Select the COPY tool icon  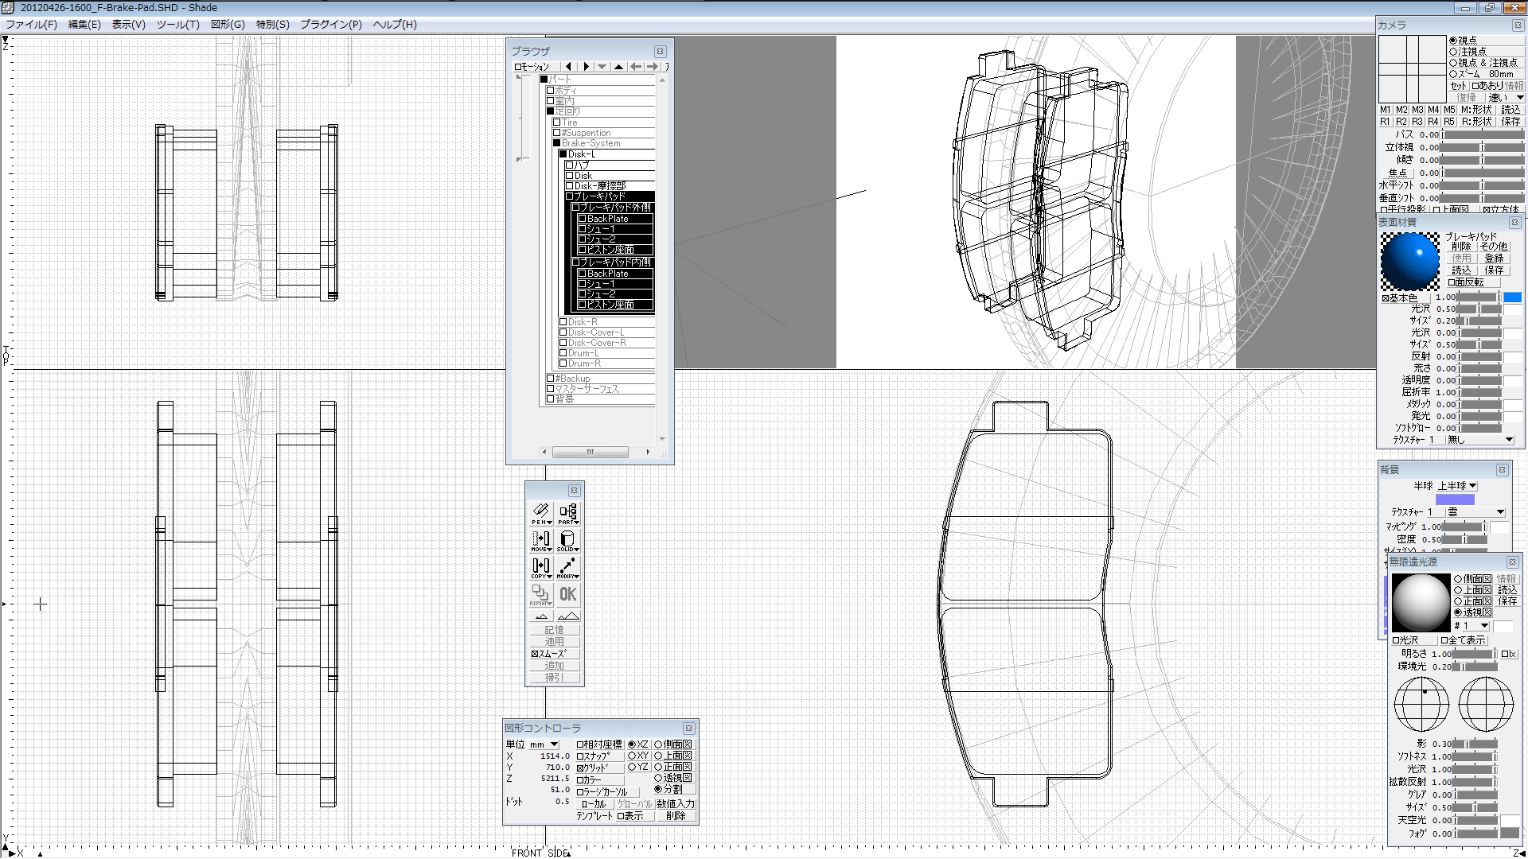coord(541,567)
